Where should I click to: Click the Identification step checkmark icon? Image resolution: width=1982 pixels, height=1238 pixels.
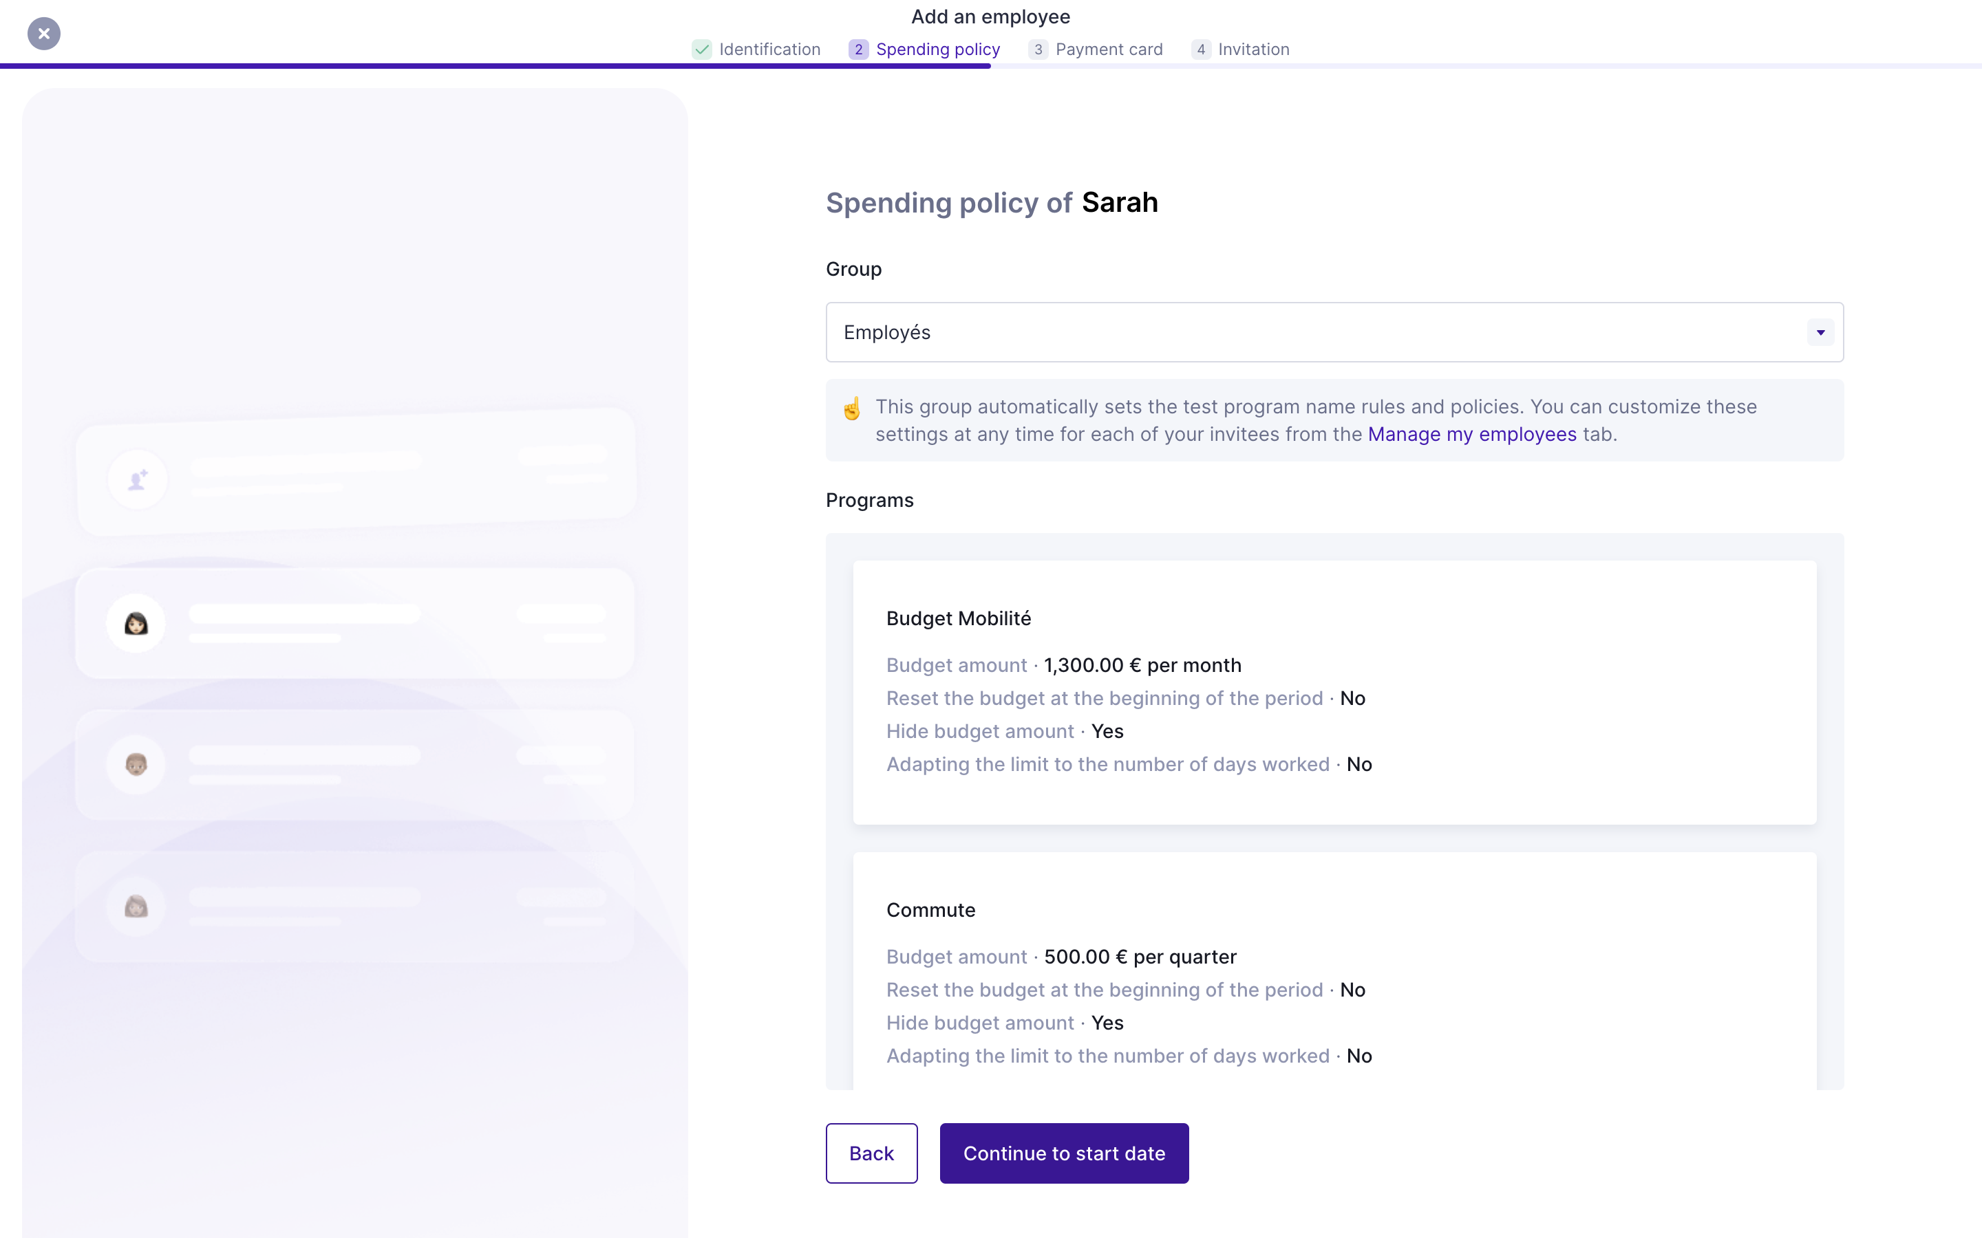[702, 49]
